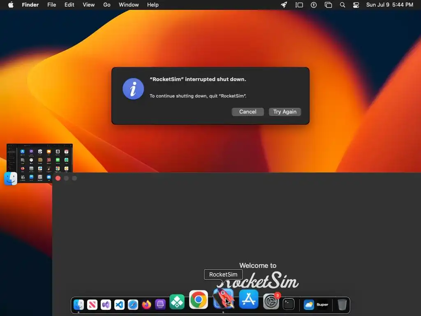Open the Help menu
The height and width of the screenshot is (316, 421).
point(153,5)
